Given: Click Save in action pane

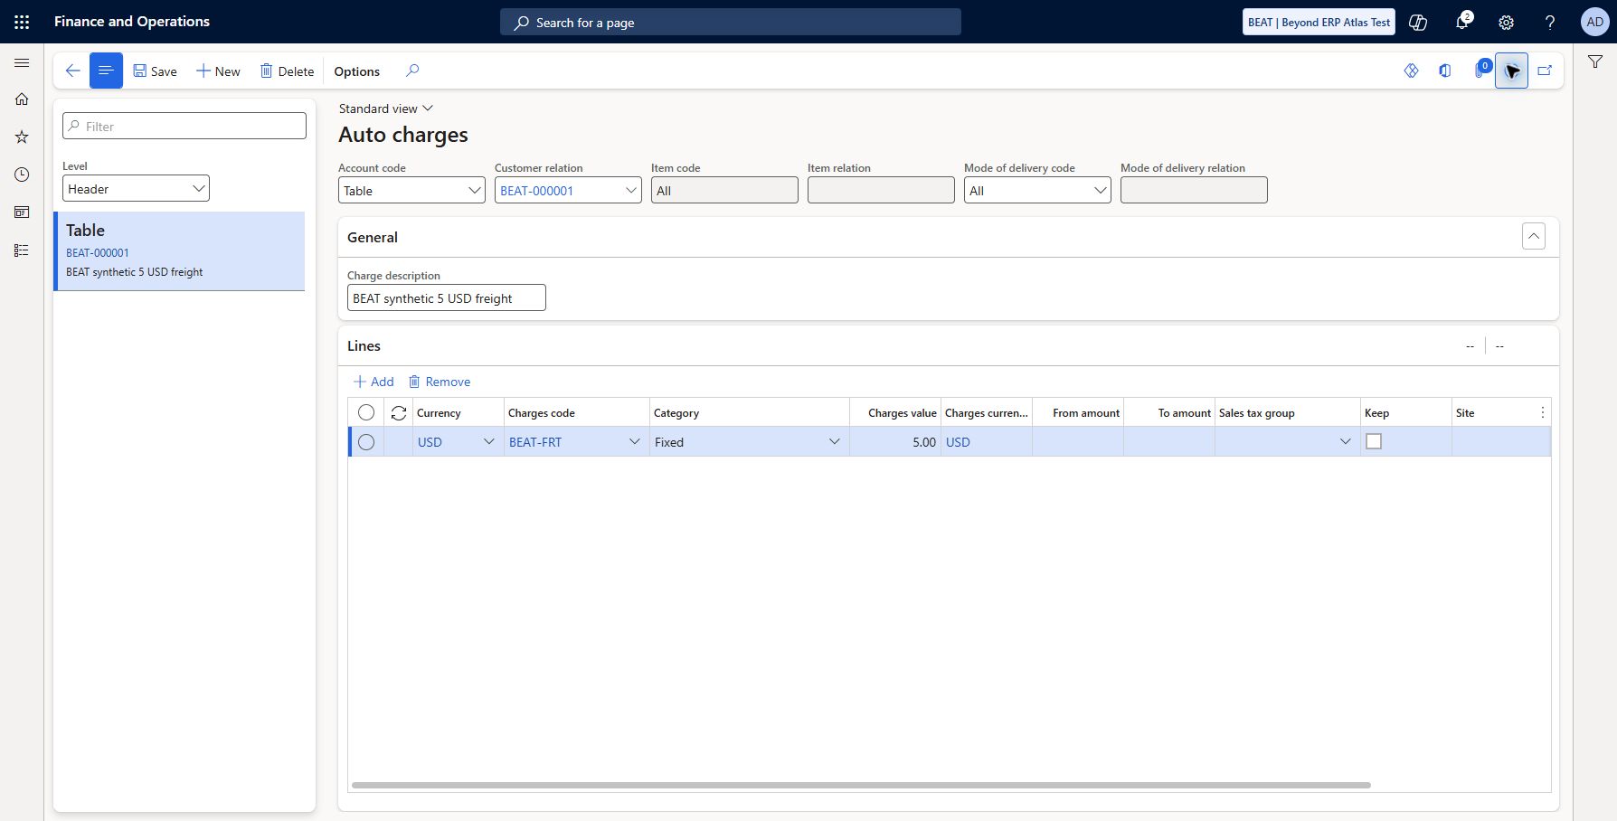Looking at the screenshot, I should (155, 71).
